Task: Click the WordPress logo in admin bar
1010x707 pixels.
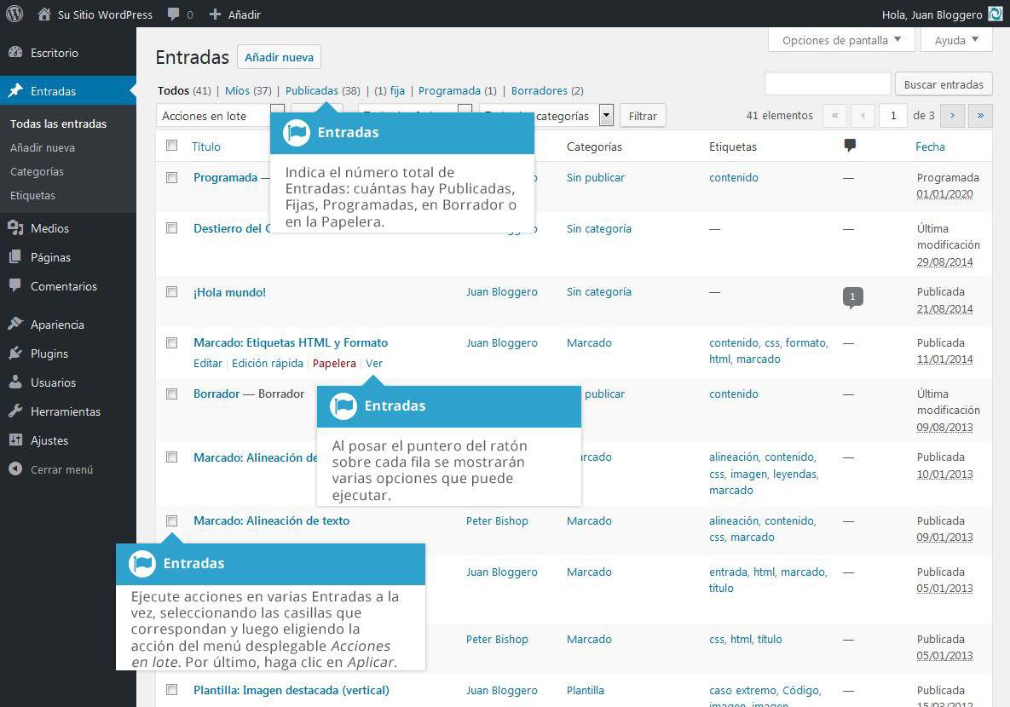Action: click(14, 14)
